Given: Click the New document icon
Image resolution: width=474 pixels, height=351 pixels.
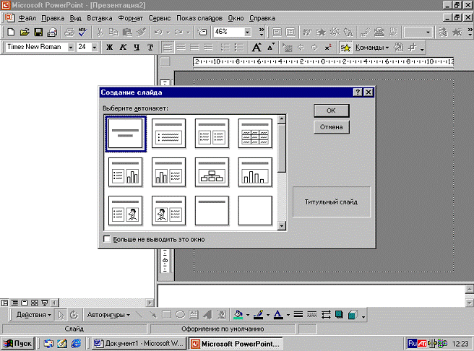Looking at the screenshot, I should (x=11, y=32).
